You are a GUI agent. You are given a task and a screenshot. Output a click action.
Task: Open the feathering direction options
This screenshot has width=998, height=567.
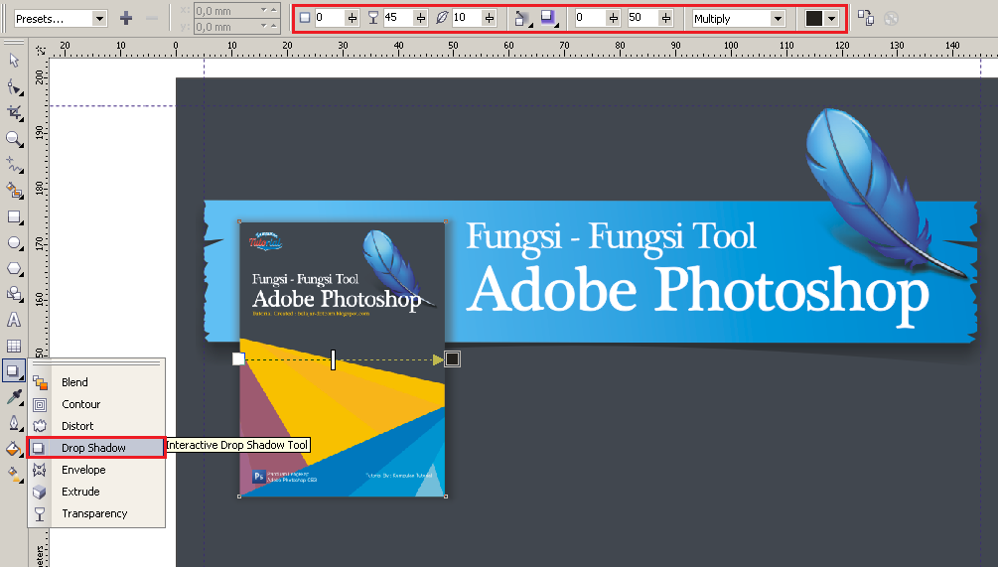(522, 19)
